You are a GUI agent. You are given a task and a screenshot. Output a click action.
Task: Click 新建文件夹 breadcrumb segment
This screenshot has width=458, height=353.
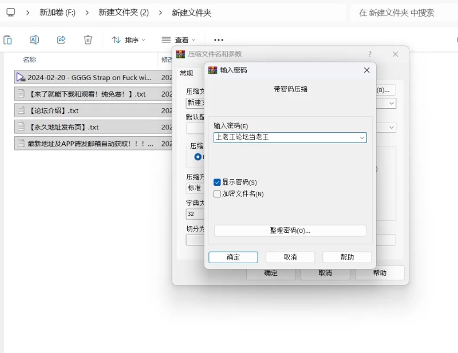[x=191, y=13]
